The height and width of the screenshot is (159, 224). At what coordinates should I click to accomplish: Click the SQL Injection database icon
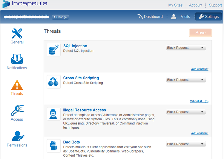pos(53,50)
